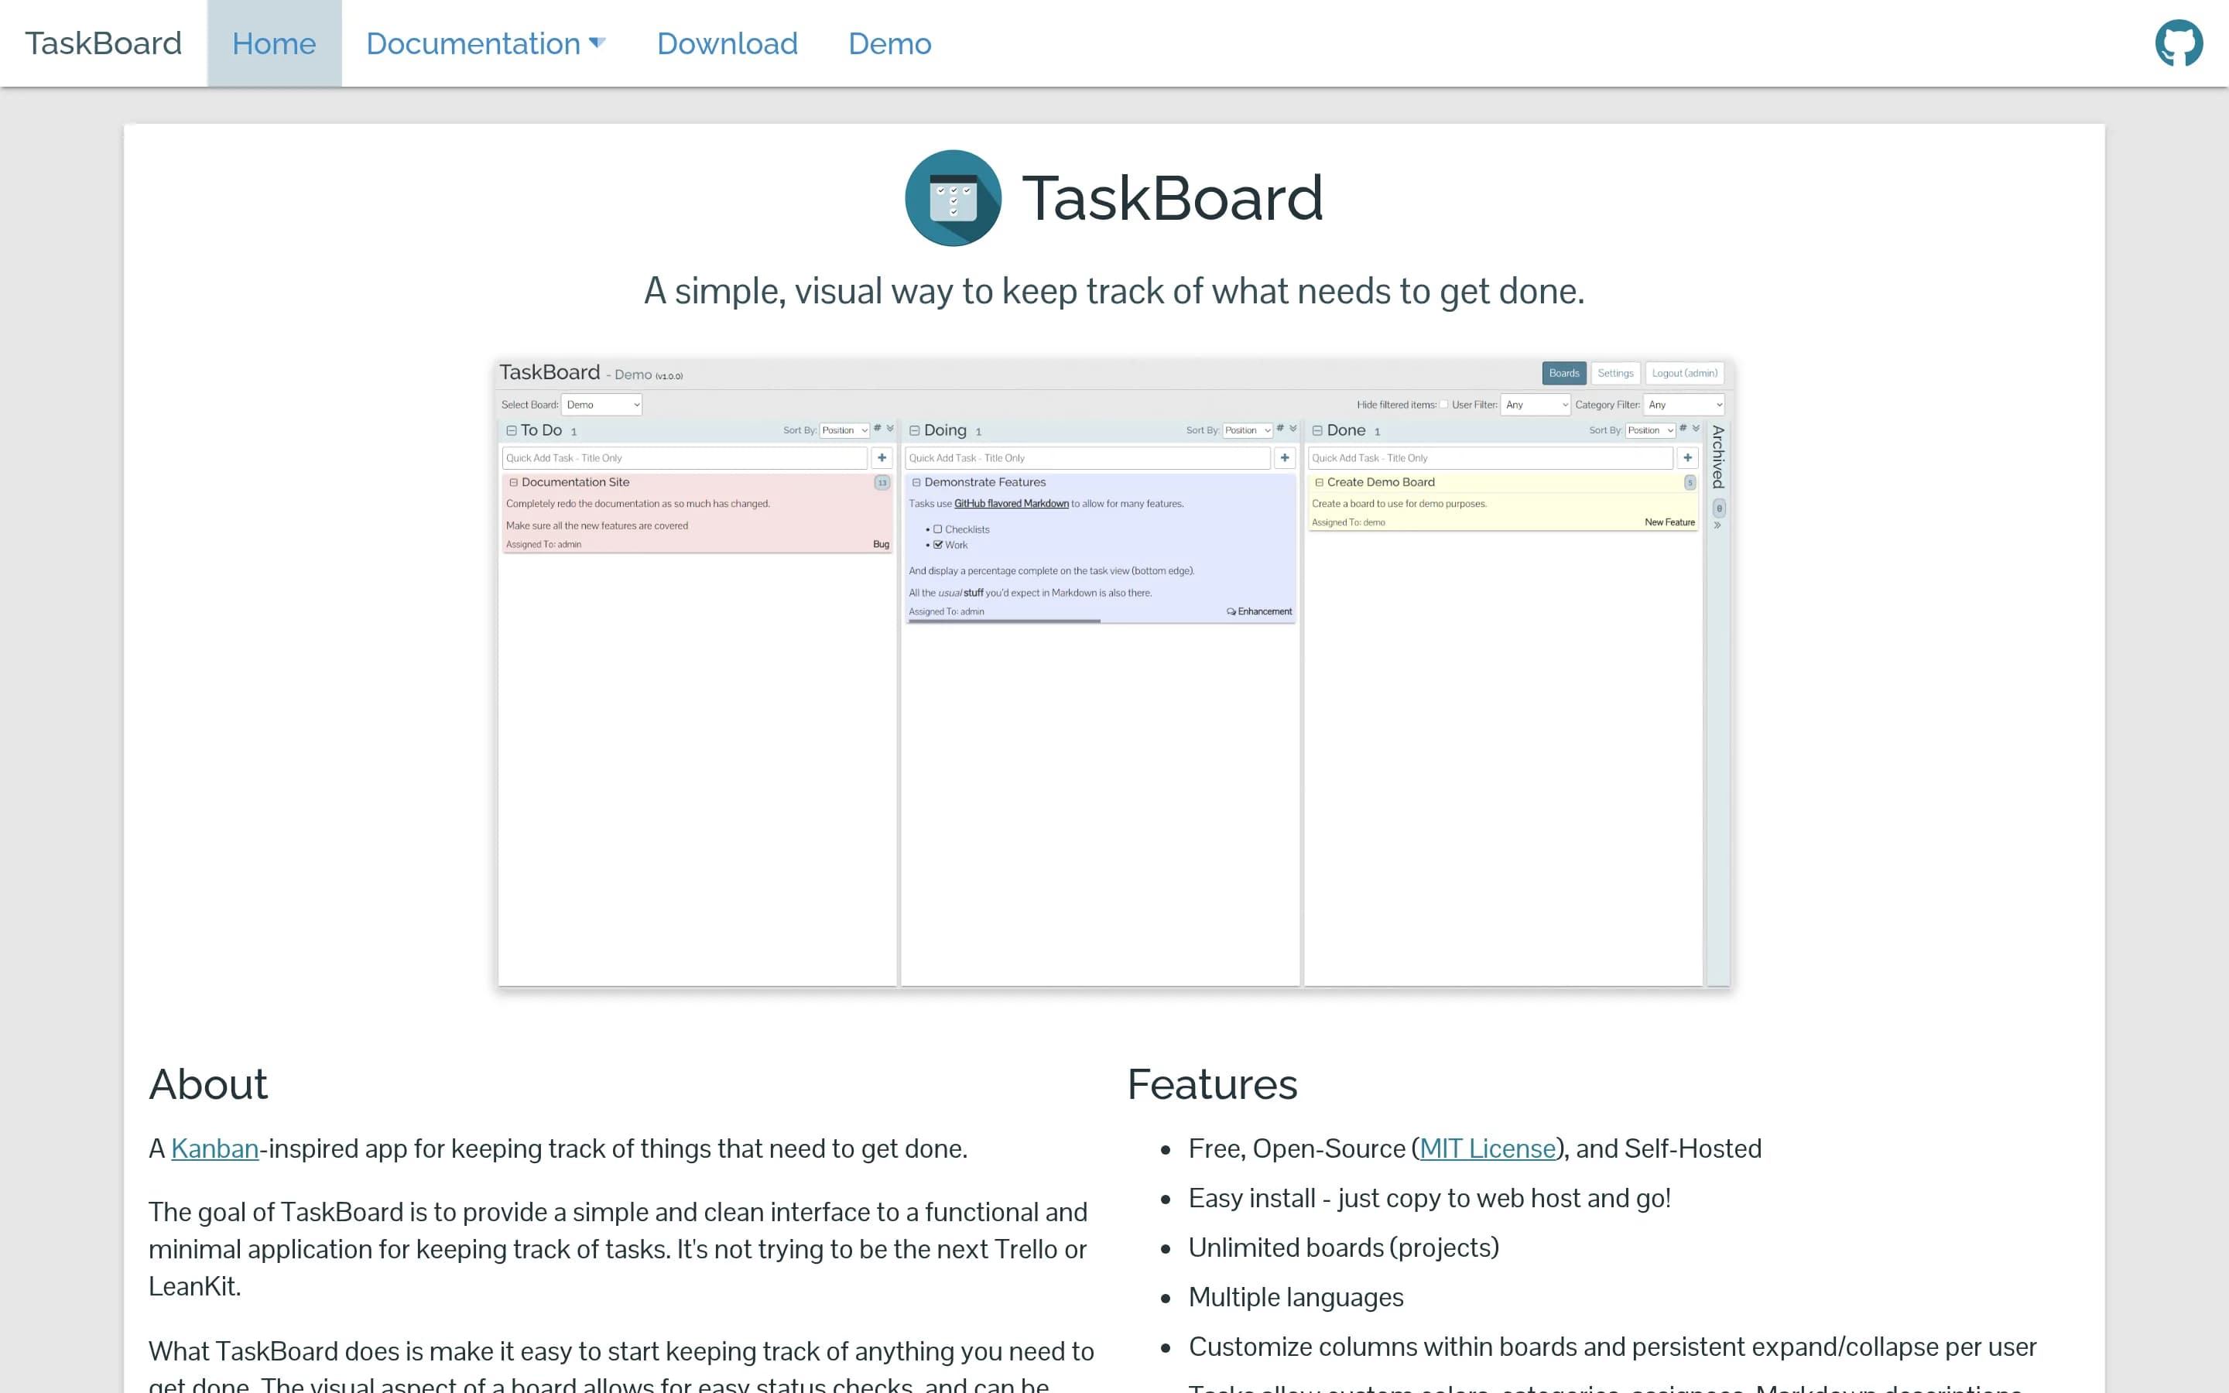Click the tagline 'A simple, visual way'
The width and height of the screenshot is (2229, 1393).
[1114, 291]
